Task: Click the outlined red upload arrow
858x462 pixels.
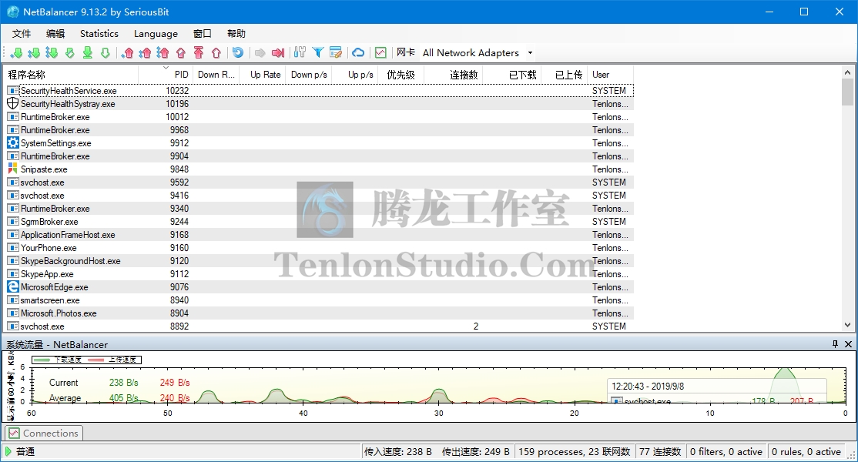Action: pos(216,52)
